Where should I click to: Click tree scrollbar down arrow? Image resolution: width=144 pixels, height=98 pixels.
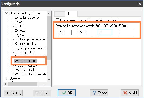point(49,80)
